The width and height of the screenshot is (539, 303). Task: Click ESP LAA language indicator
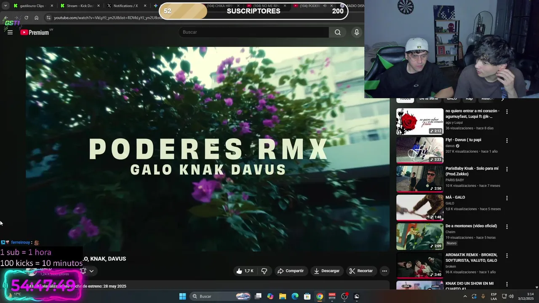[x=494, y=296]
